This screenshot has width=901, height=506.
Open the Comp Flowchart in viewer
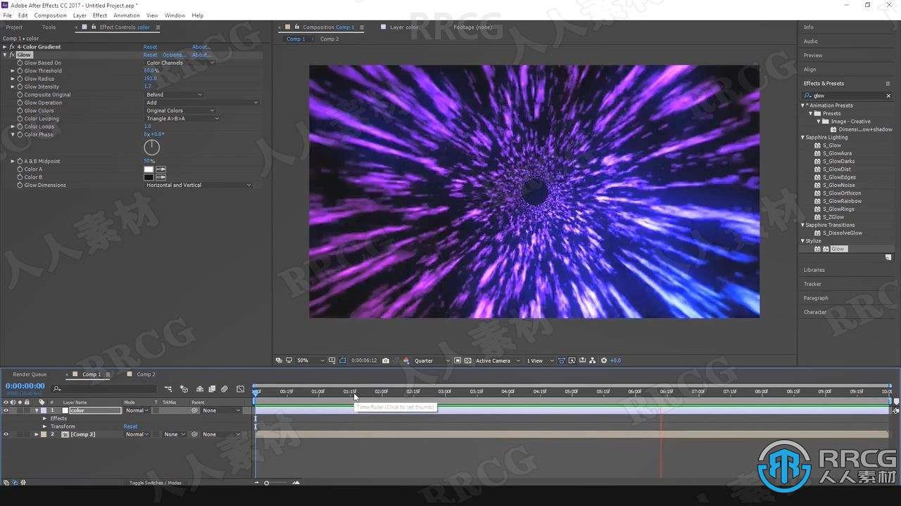[593, 361]
